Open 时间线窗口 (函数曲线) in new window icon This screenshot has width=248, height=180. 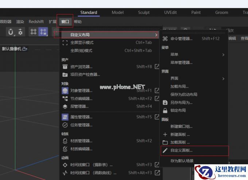[x=157, y=173]
